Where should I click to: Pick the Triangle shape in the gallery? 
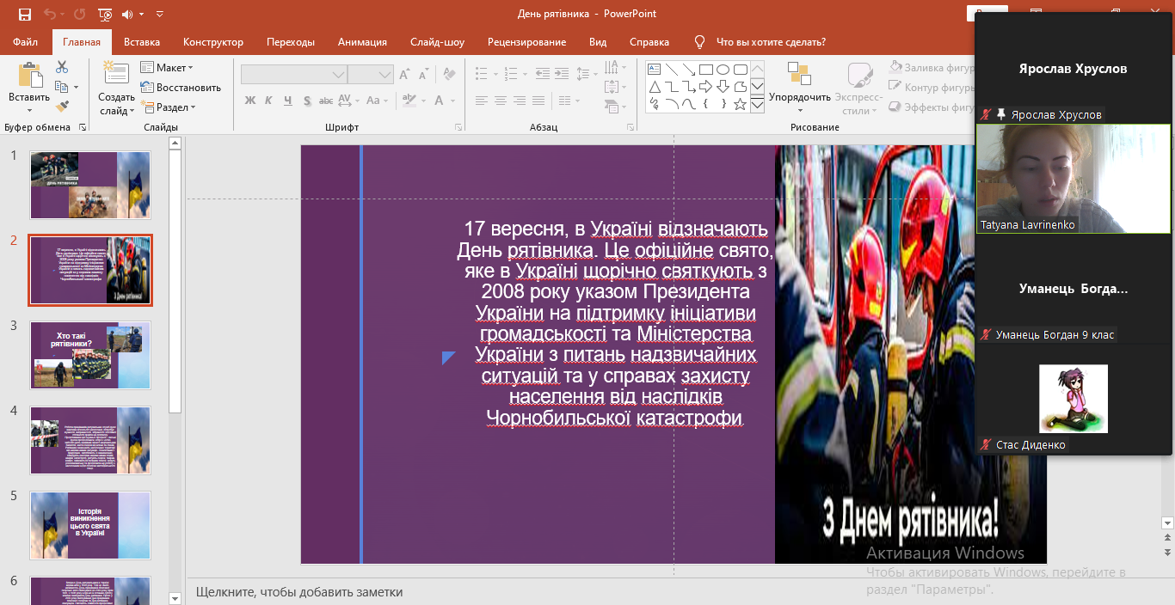(654, 87)
